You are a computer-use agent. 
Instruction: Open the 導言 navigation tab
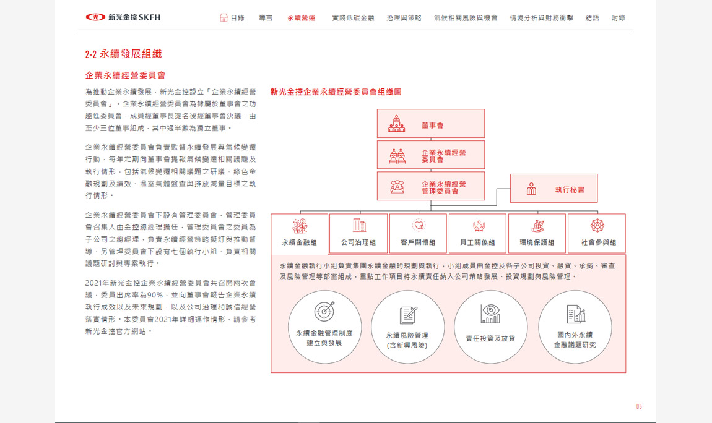265,18
